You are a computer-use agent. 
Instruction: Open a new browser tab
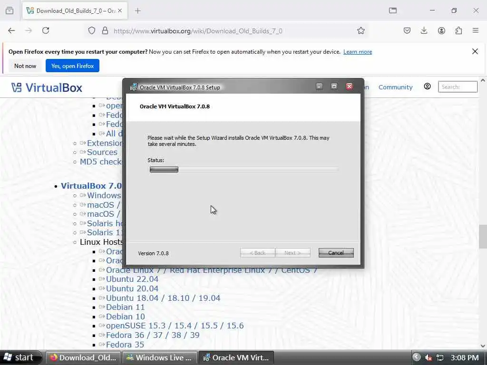tap(138, 11)
